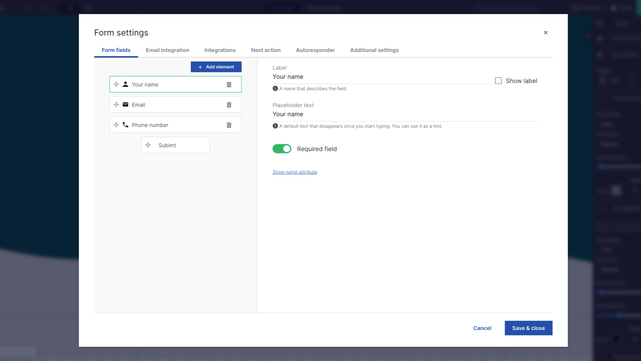
Task: Click the info icon below the Label field
Action: [275, 88]
